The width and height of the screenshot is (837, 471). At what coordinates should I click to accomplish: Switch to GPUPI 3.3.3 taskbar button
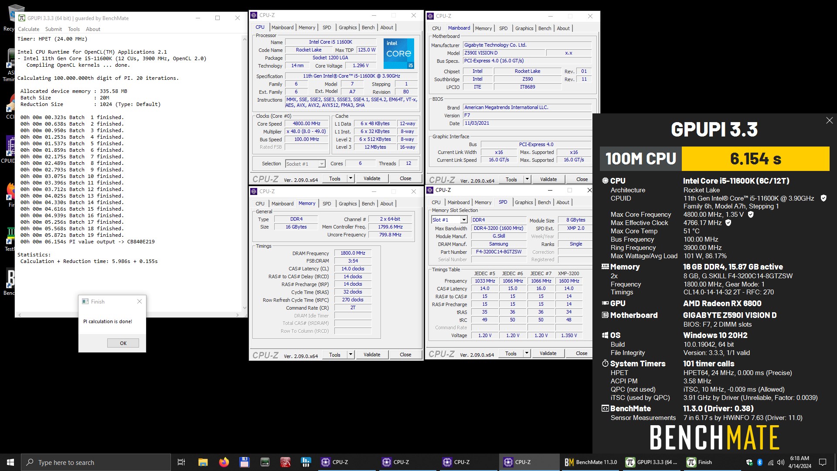point(652,462)
